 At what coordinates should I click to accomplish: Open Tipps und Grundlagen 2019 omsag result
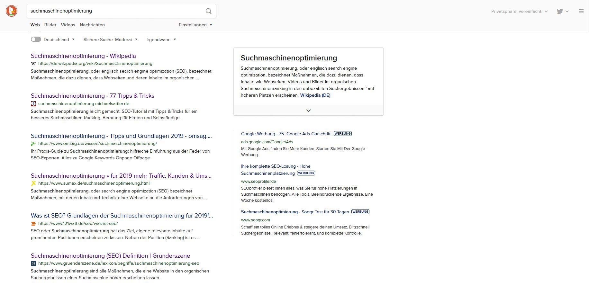(x=121, y=136)
